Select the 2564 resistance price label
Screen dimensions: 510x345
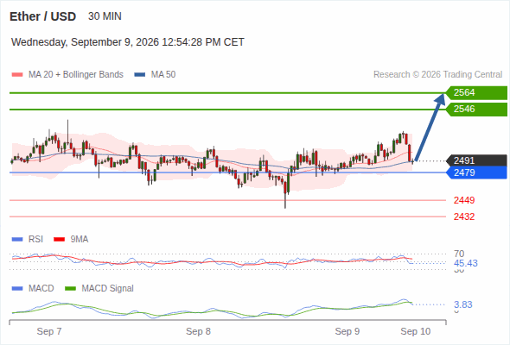(x=476, y=93)
